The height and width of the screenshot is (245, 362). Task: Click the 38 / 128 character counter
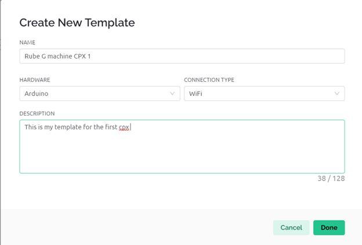pyautogui.click(x=331, y=178)
